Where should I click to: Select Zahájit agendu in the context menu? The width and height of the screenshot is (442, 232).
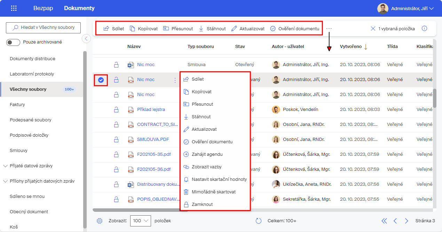[215, 154]
